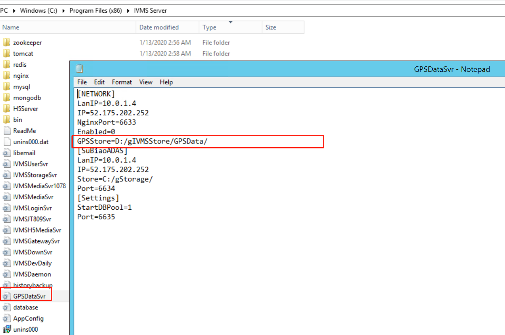Image resolution: width=505 pixels, height=335 pixels.
Task: Open the Notepad Help menu
Action: tap(166, 82)
